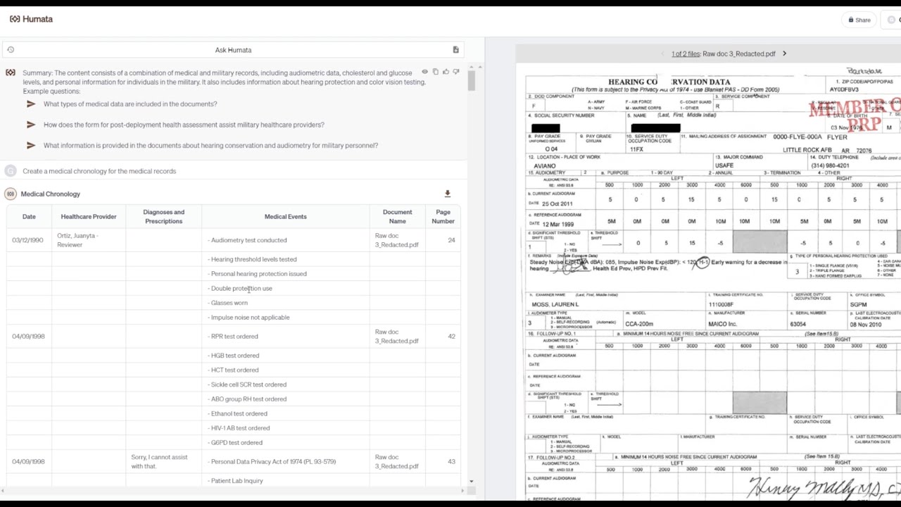The image size is (901, 507).
Task: Thumbs down the summary response
Action: pos(456,72)
